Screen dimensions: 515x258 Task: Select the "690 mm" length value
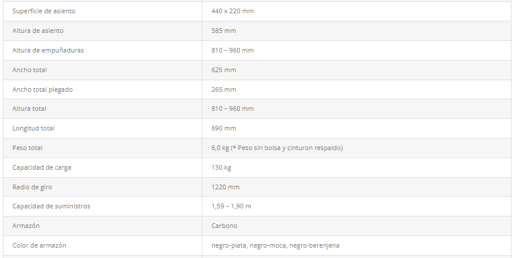point(224,128)
